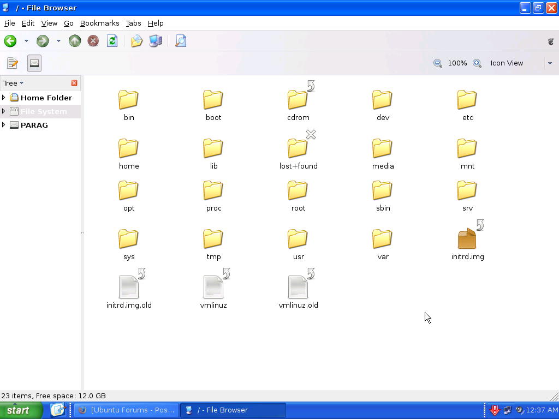559x419 pixels.
Task: Open the Icon View dropdown
Action: [550, 63]
